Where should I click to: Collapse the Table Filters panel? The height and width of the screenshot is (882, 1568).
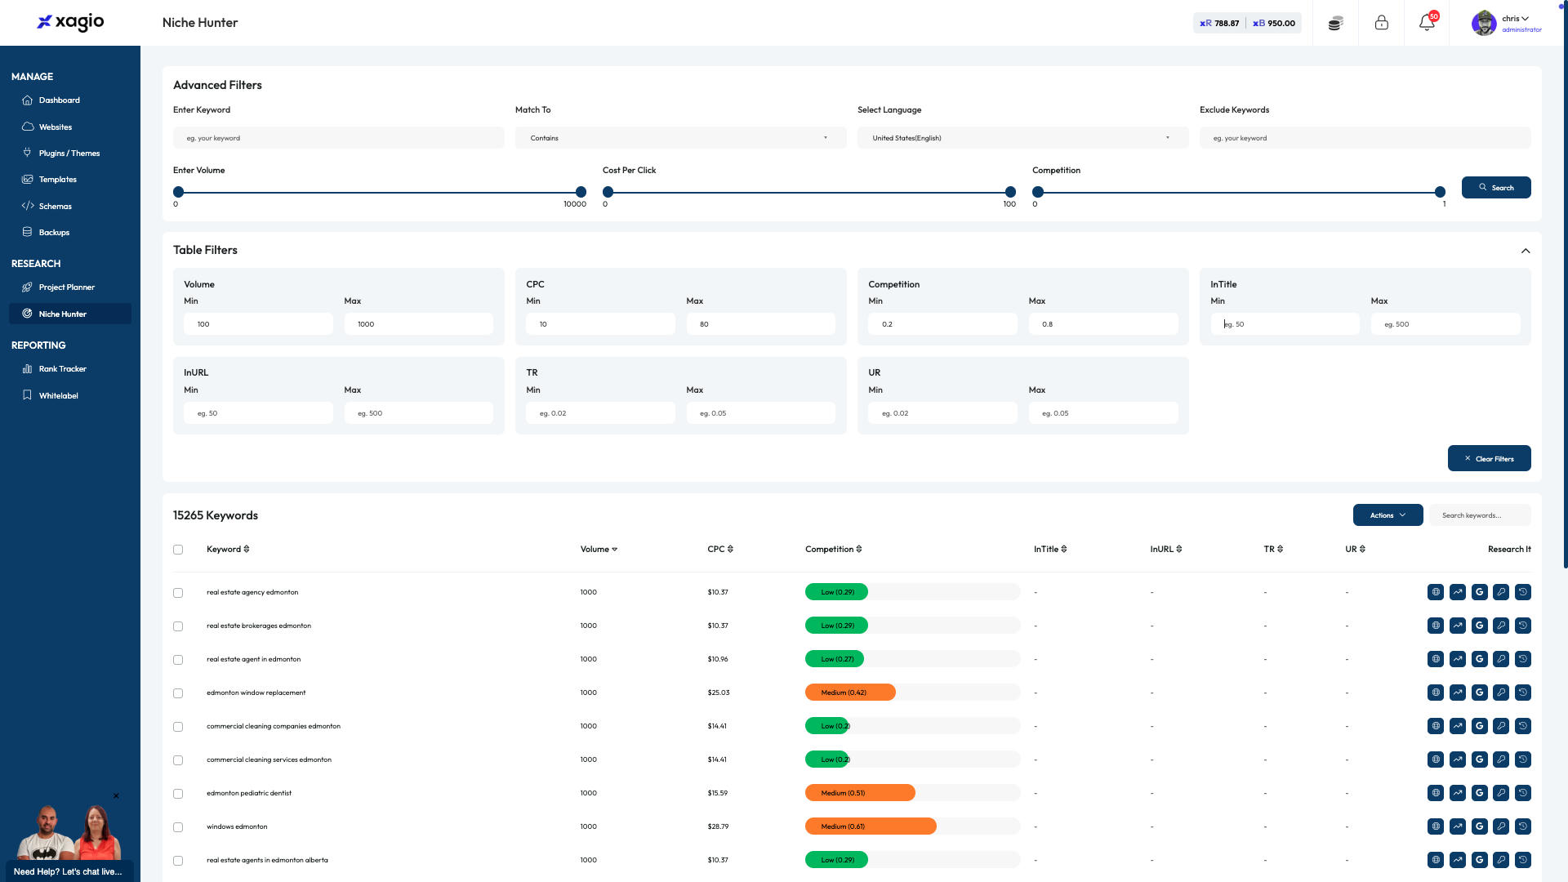[1525, 251]
